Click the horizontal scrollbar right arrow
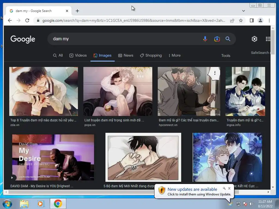This screenshot has height=209, width=279. 268,192
